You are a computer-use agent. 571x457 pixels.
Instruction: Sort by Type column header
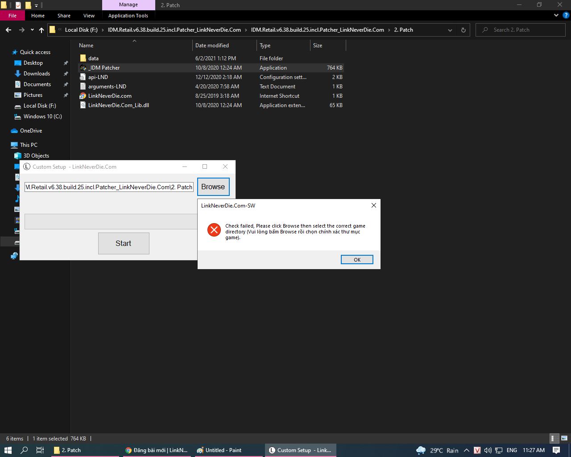pos(265,46)
